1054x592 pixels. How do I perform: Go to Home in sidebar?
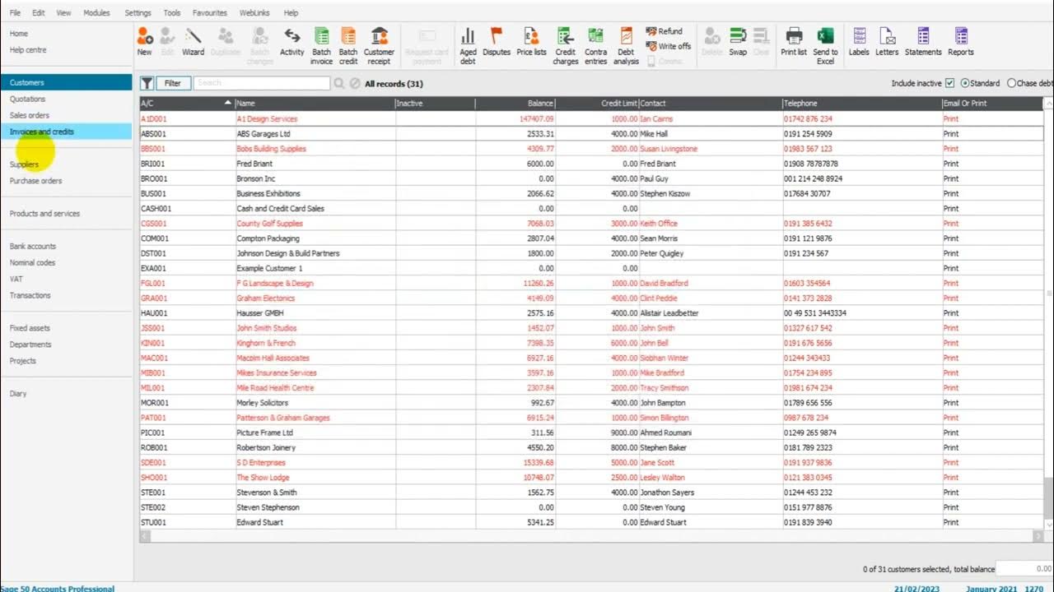point(19,34)
